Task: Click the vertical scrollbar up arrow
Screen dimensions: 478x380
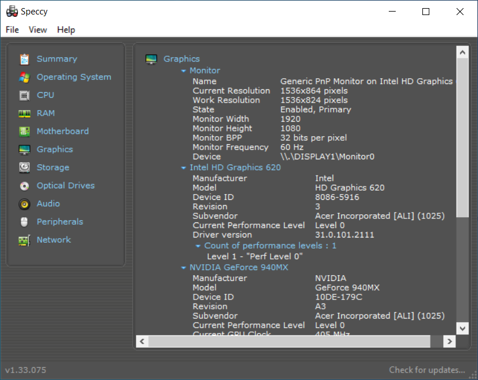Action: 462,52
